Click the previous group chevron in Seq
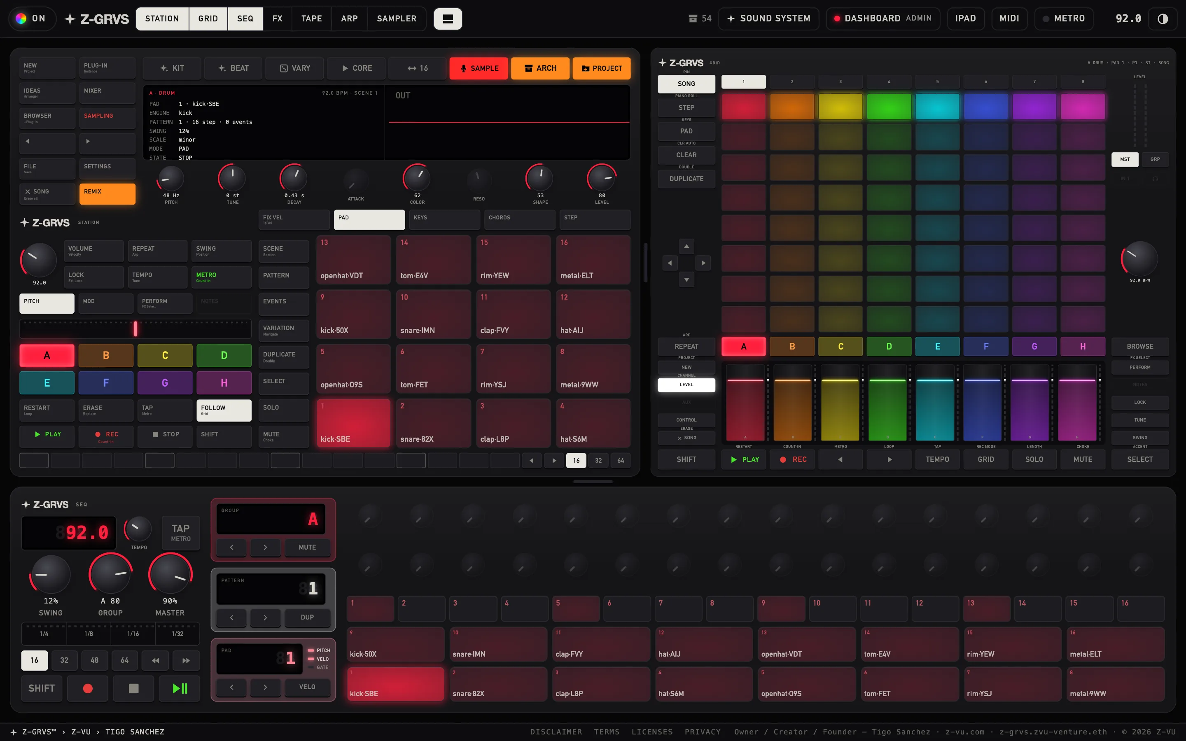1186x741 pixels. click(231, 547)
